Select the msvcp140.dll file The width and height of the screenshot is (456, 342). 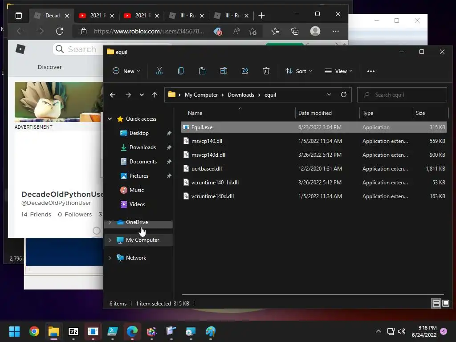coord(314,141)
